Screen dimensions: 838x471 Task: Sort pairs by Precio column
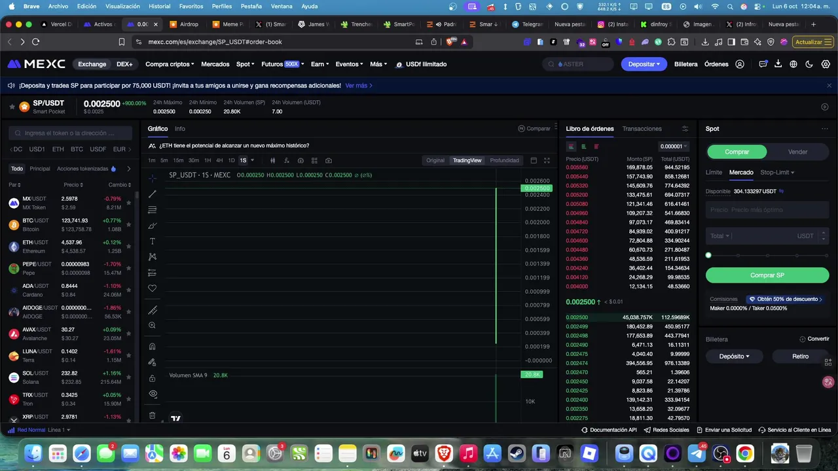73,185
